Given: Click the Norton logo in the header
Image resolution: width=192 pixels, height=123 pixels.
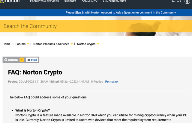Looking at the screenshot, I should tap(10, 1).
